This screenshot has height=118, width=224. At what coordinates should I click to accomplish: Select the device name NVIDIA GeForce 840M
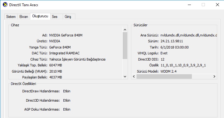tap(66, 35)
